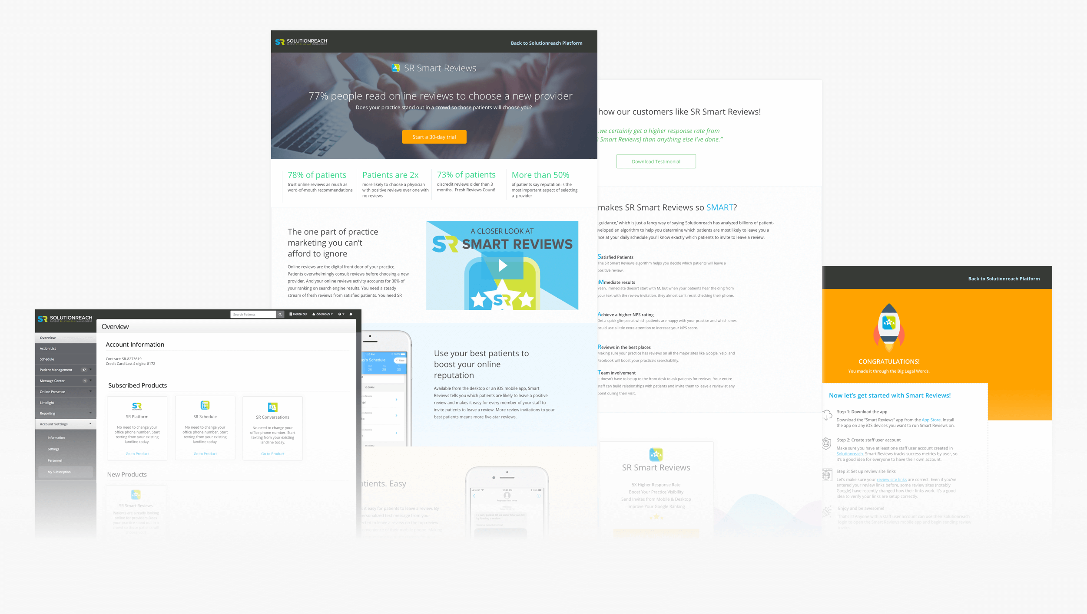
Task: Click Download Testimonial button
Action: click(656, 161)
